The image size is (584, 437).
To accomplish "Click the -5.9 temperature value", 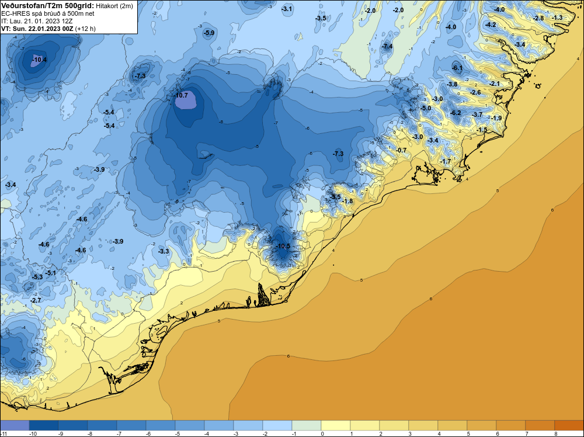I will click(x=209, y=33).
